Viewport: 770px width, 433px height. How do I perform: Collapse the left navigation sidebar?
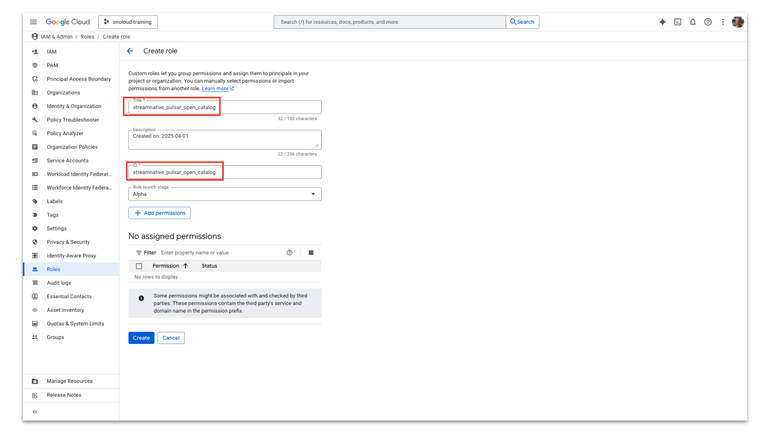35,412
